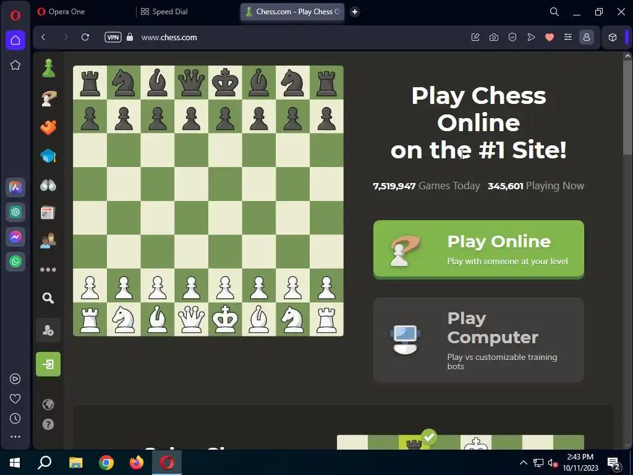Image resolution: width=633 pixels, height=475 pixels.
Task: Open the Help question mark icon
Action: pyautogui.click(x=48, y=424)
